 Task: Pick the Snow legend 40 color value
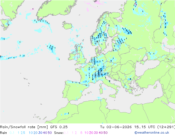coord(101,133)
